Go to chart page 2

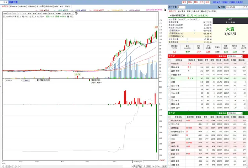(x=5, y=166)
